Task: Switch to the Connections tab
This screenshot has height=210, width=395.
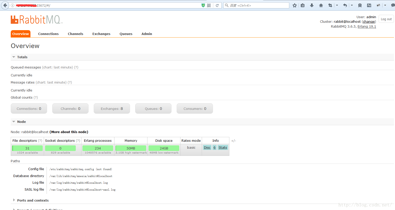Action: [48, 34]
